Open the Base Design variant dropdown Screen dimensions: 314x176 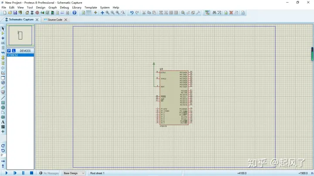pos(74,173)
